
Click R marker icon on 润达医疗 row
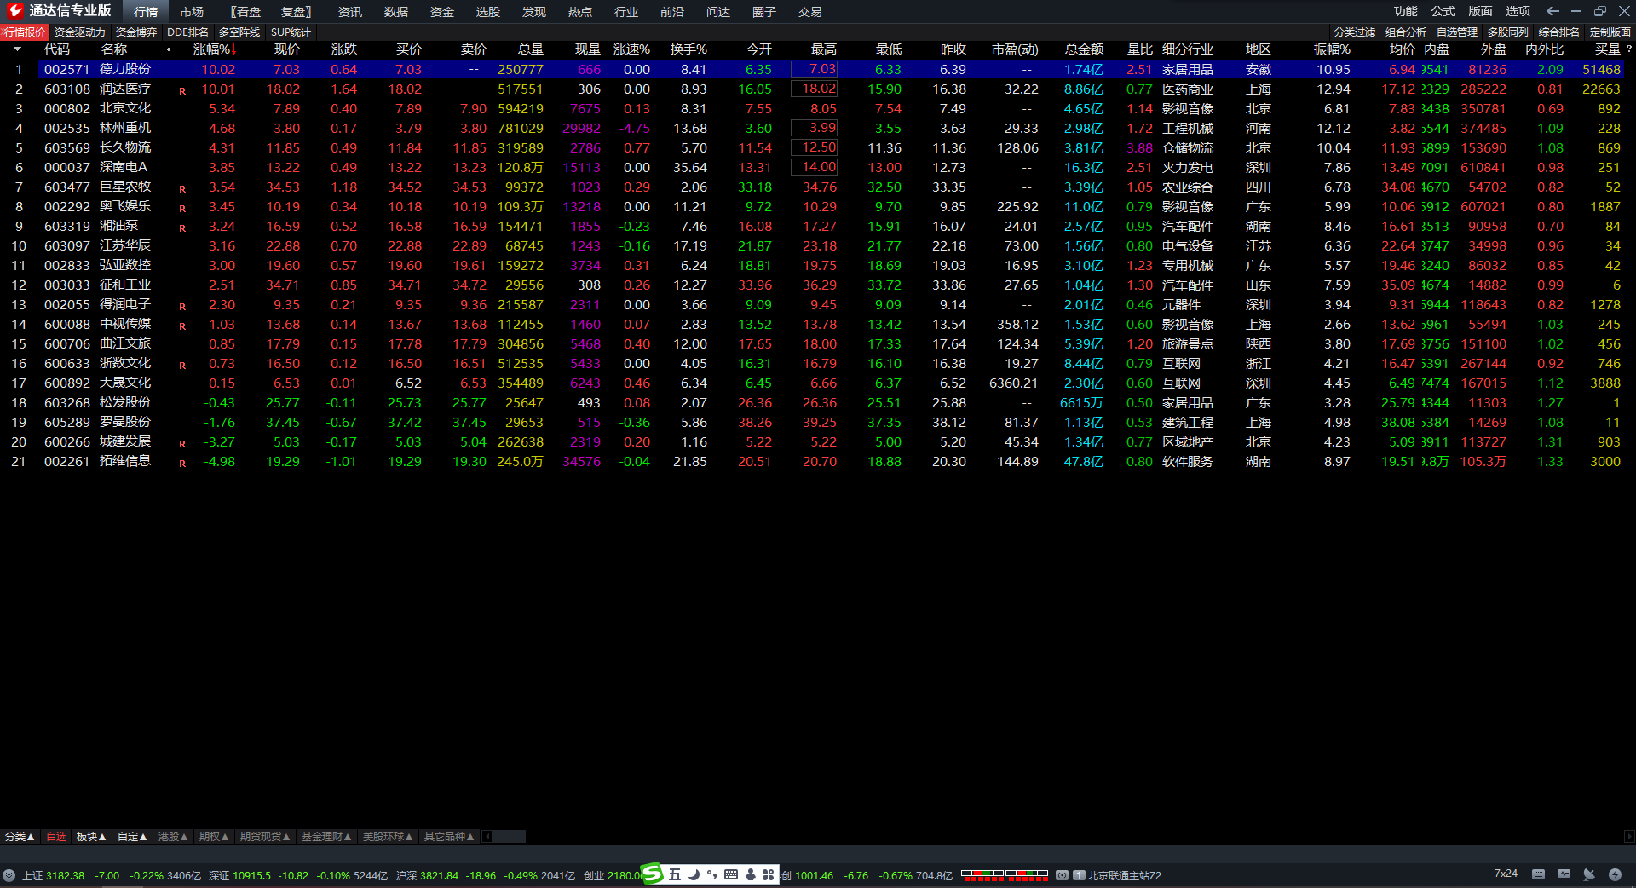pyautogui.click(x=182, y=90)
